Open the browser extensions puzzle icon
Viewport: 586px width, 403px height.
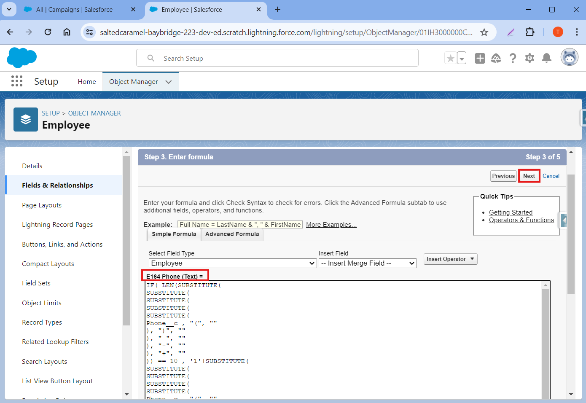pyautogui.click(x=530, y=32)
